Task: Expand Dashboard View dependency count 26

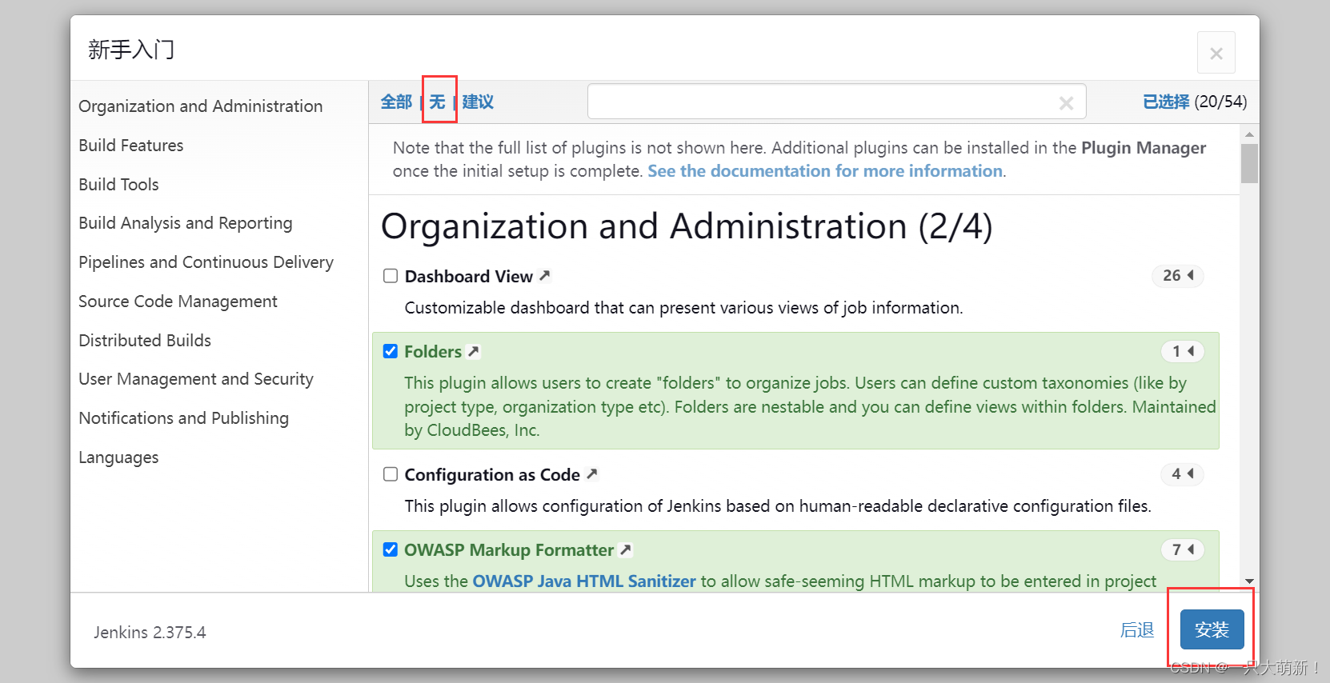Action: click(x=1178, y=276)
